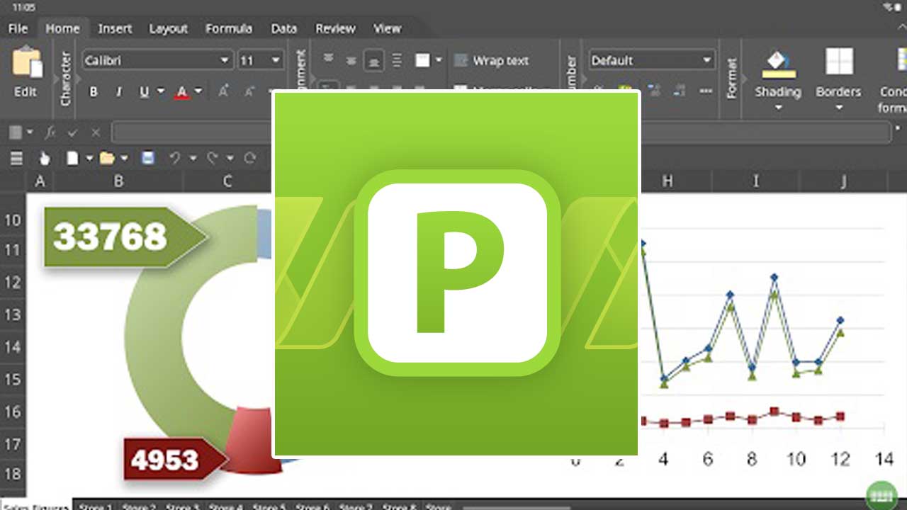This screenshot has width=907, height=510.
Task: Expand the new document arrow
Action: (89, 158)
